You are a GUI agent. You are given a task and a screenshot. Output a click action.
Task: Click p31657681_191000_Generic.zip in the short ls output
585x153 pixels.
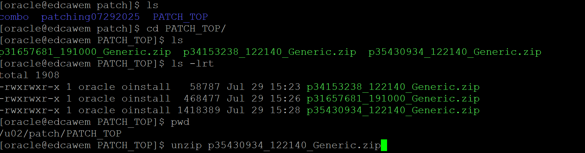[85, 52]
